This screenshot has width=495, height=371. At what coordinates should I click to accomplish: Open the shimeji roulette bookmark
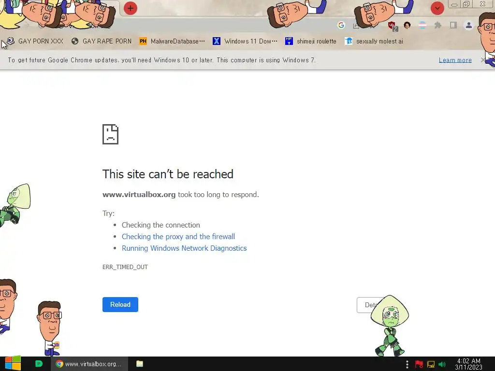point(311,41)
